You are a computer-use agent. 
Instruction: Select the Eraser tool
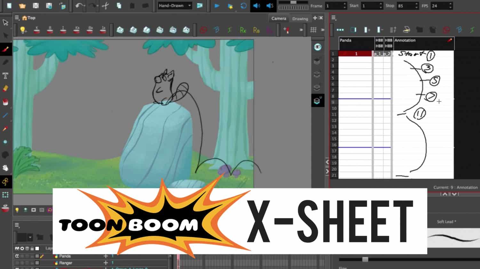(x=5, y=89)
